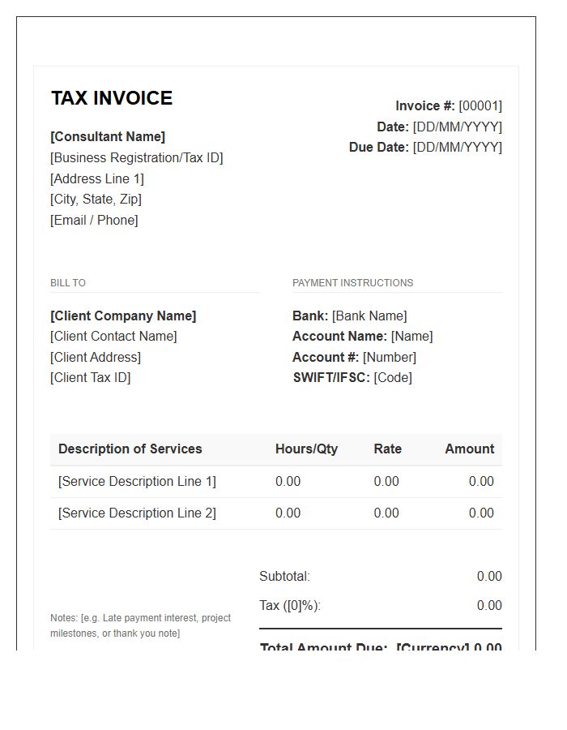
Task: Click the Subtotal 0.00 value
Action: [x=489, y=577]
